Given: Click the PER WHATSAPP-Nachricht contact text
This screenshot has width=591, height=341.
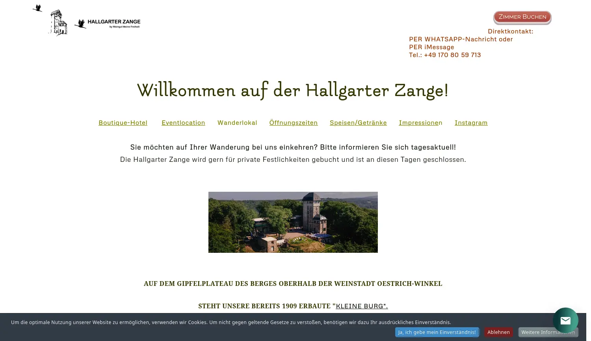Looking at the screenshot, I should 461,39.
